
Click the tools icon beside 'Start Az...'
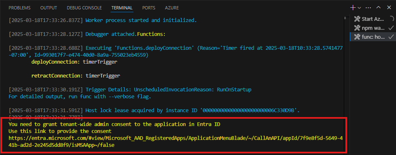click(357, 19)
